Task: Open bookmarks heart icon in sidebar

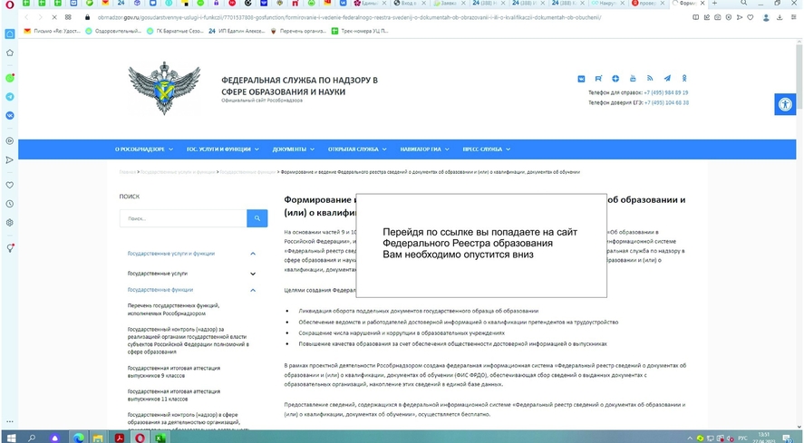Action: tap(10, 185)
